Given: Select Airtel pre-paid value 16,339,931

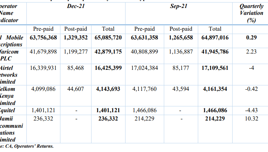Looking at the screenshot, I should point(43,68).
